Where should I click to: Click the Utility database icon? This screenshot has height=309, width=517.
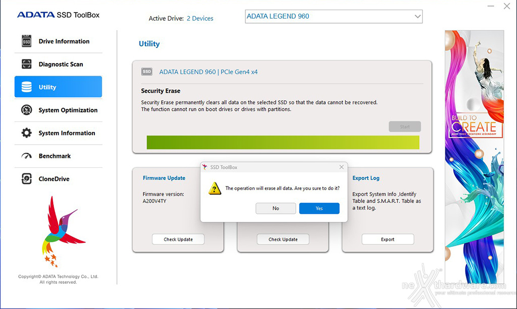pos(26,87)
